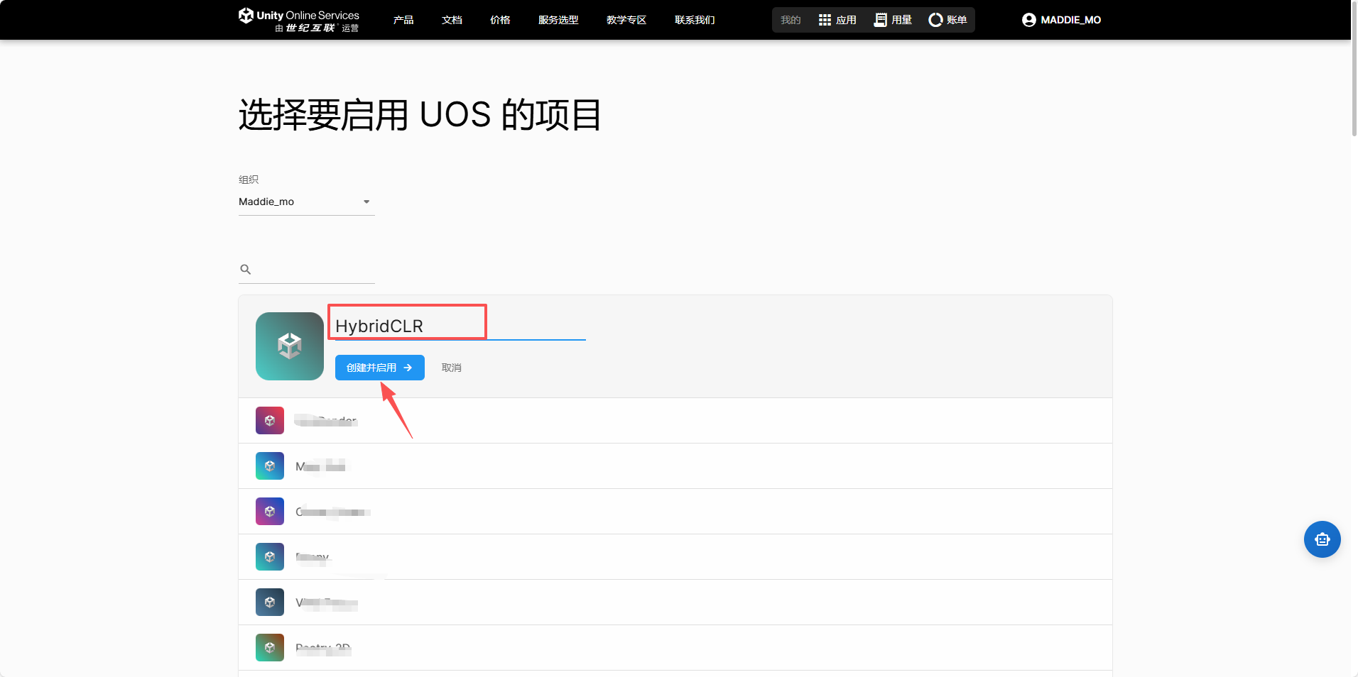Open the 联系我们 menu item
1358x677 pixels.
[x=695, y=20]
